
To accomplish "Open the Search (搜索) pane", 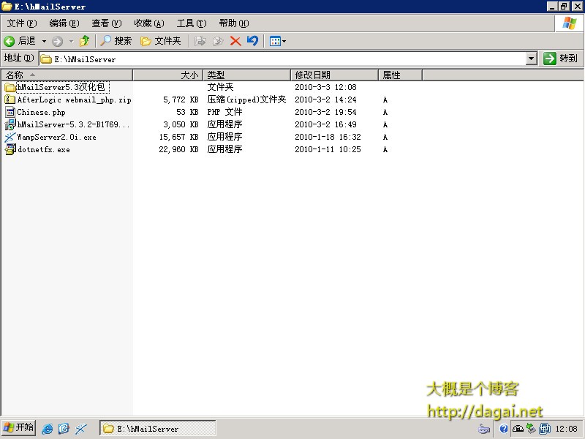I will tap(116, 41).
